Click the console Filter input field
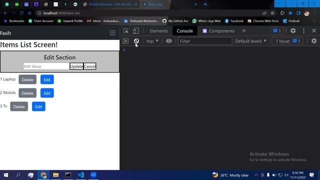 (x=205, y=41)
